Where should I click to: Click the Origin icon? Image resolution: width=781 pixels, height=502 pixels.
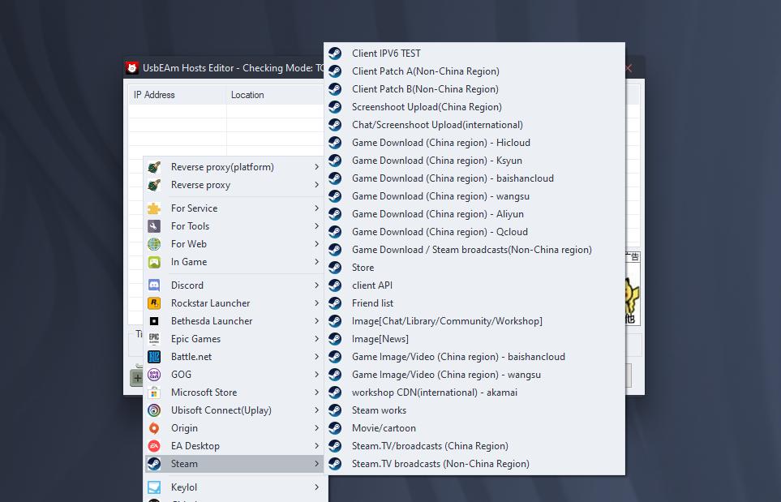[x=154, y=428]
